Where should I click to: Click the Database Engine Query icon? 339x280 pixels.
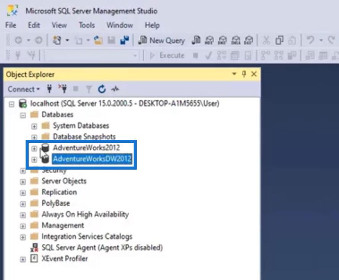[196, 40]
